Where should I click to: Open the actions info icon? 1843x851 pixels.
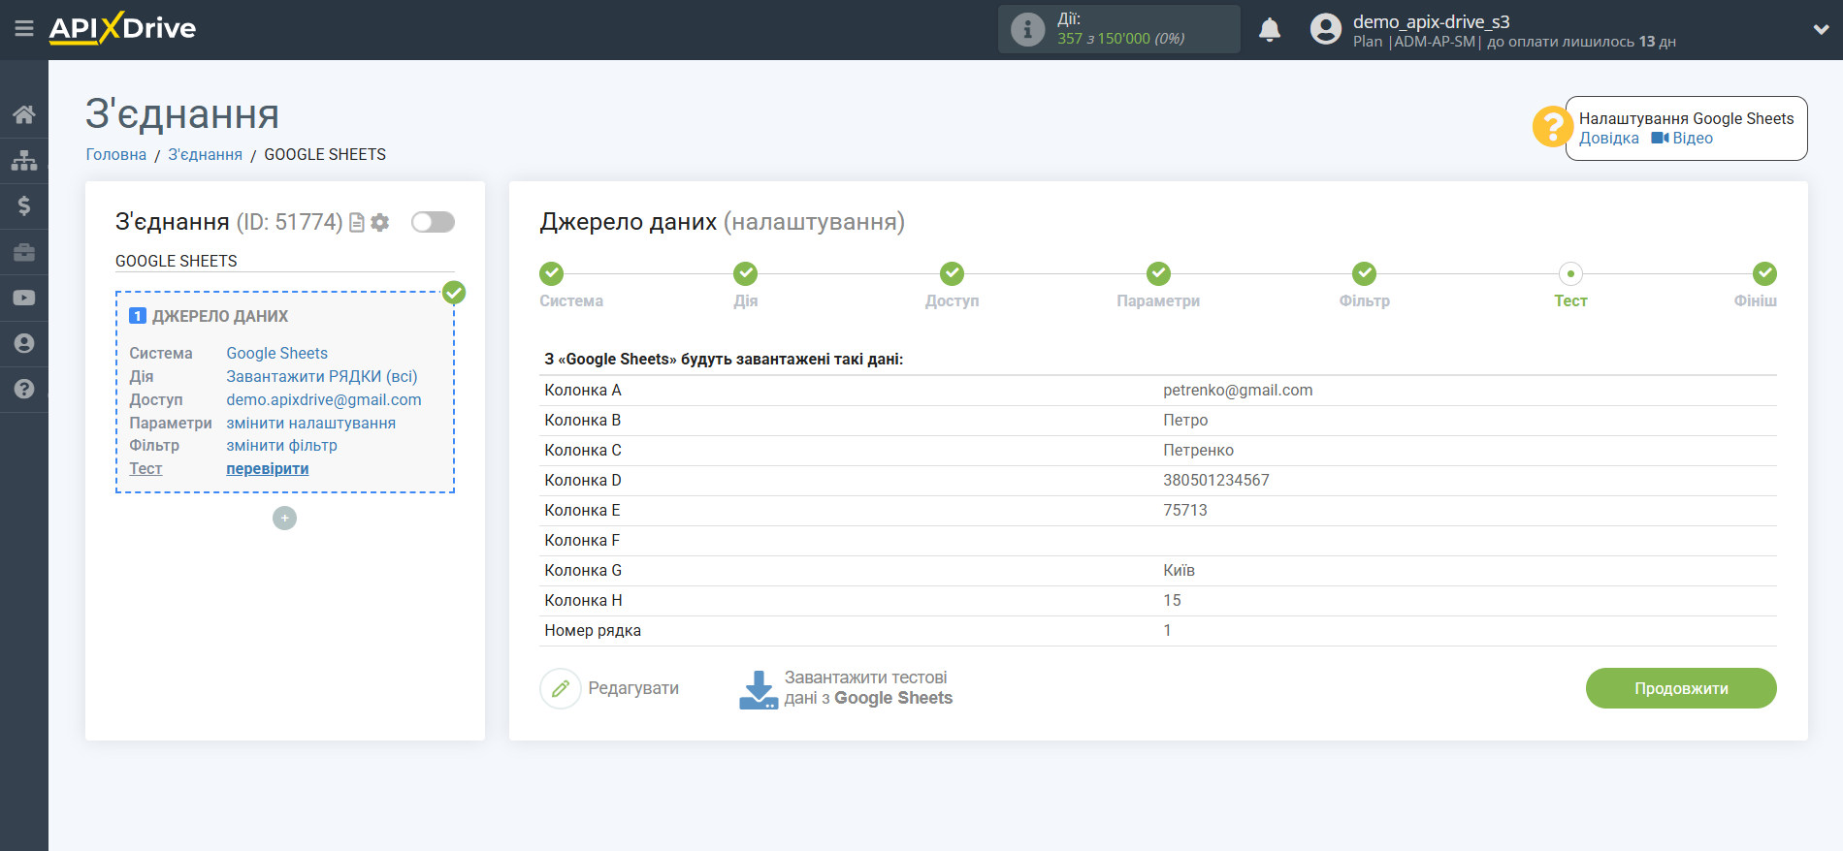(x=1027, y=29)
